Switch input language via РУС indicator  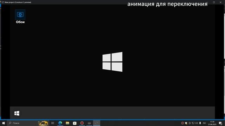tap(204, 123)
